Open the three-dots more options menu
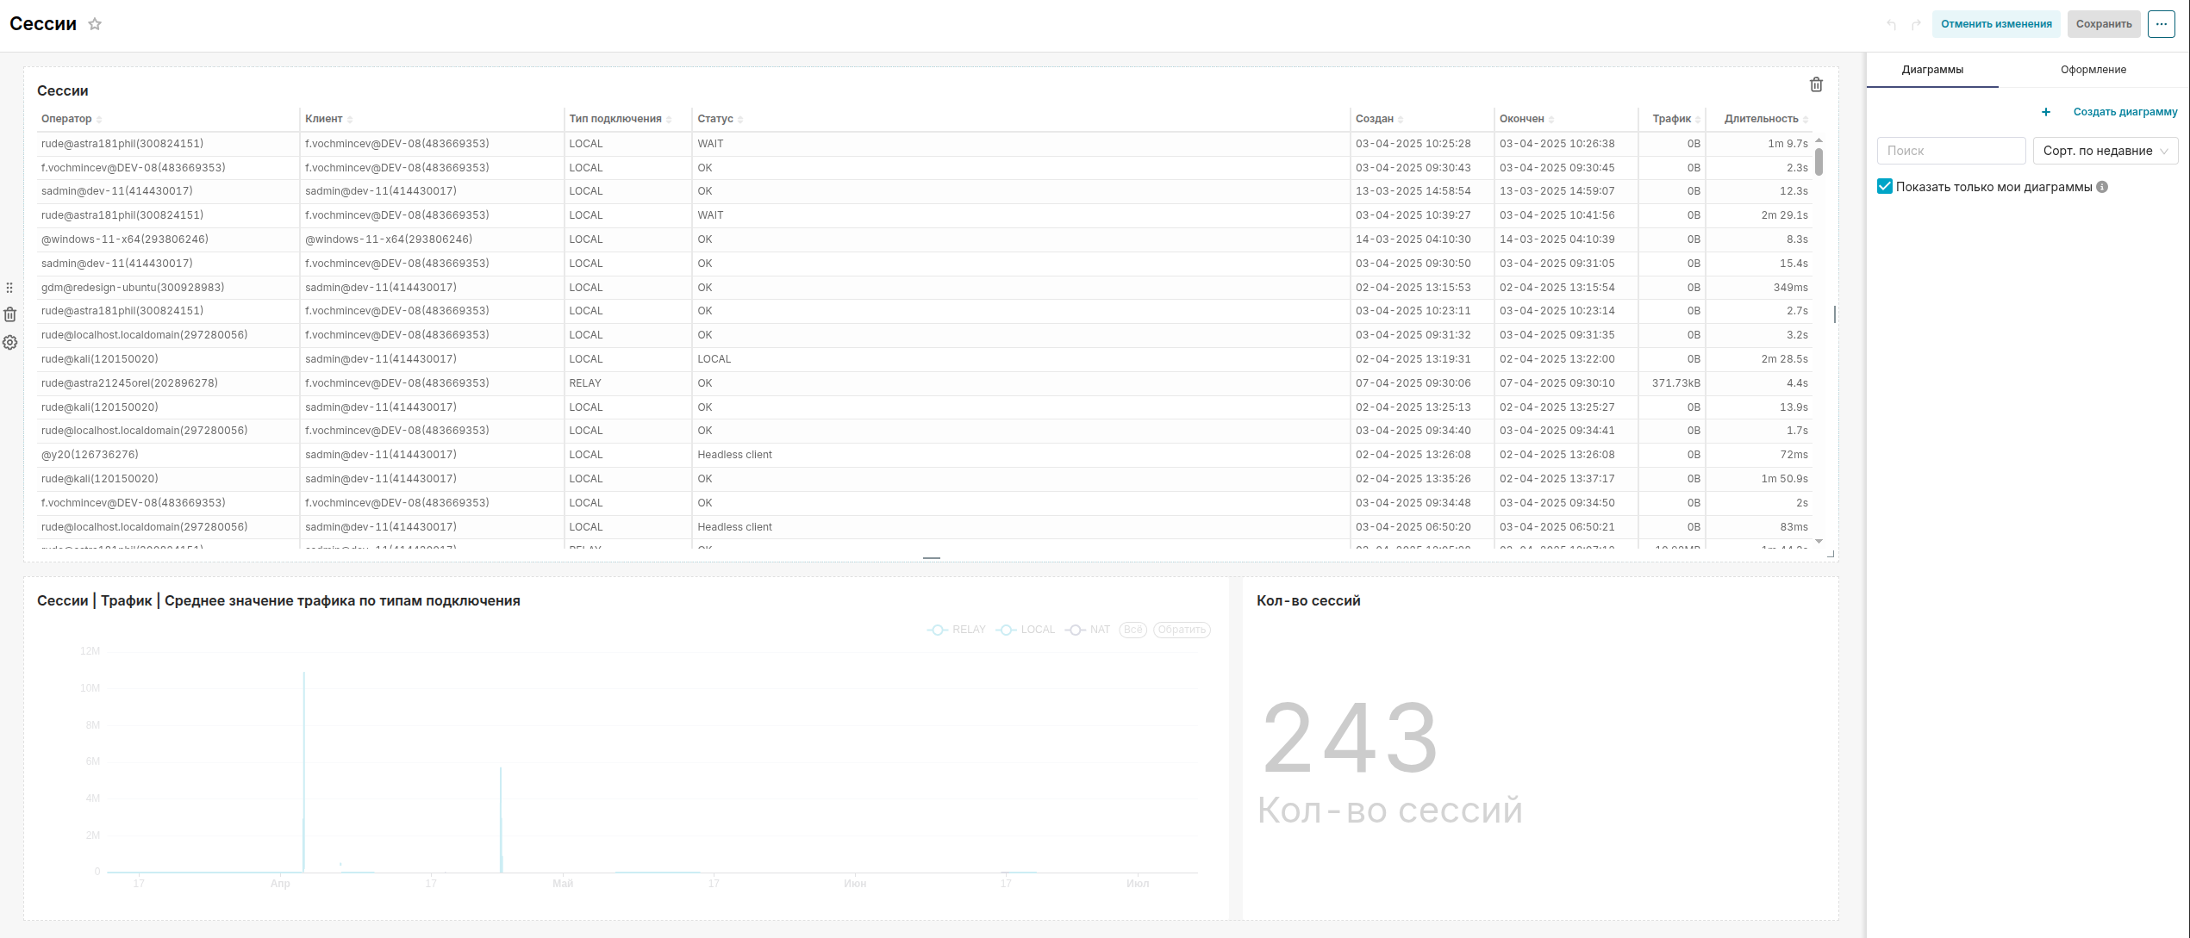This screenshot has height=938, width=2190. point(2161,24)
